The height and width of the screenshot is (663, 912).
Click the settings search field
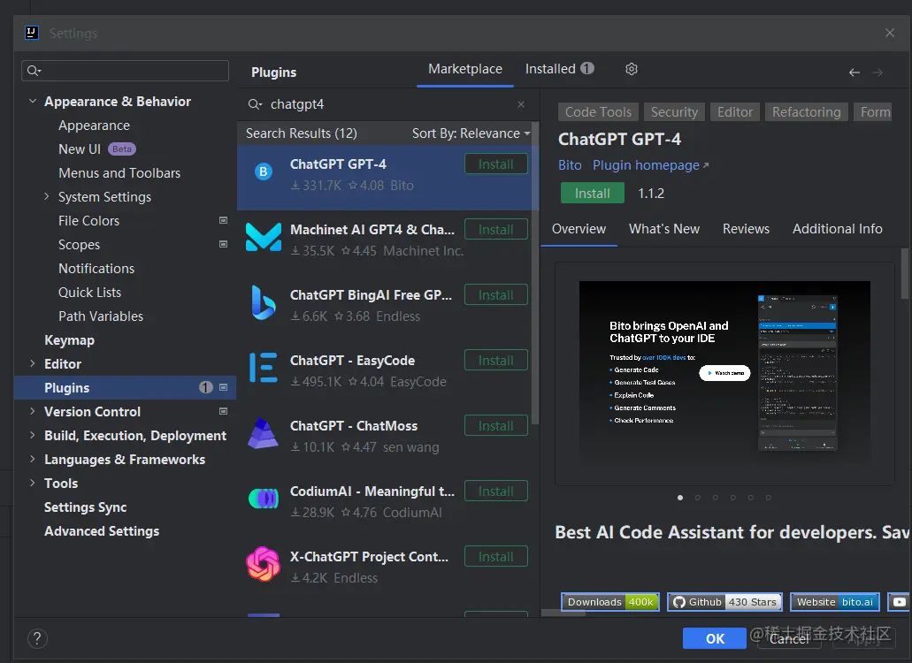(125, 71)
